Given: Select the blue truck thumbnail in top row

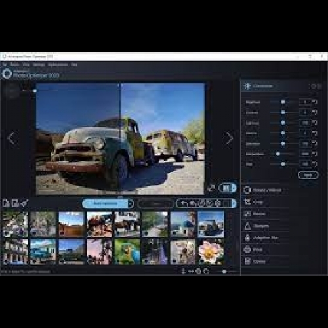Looking at the screenshot, I should tap(211, 224).
